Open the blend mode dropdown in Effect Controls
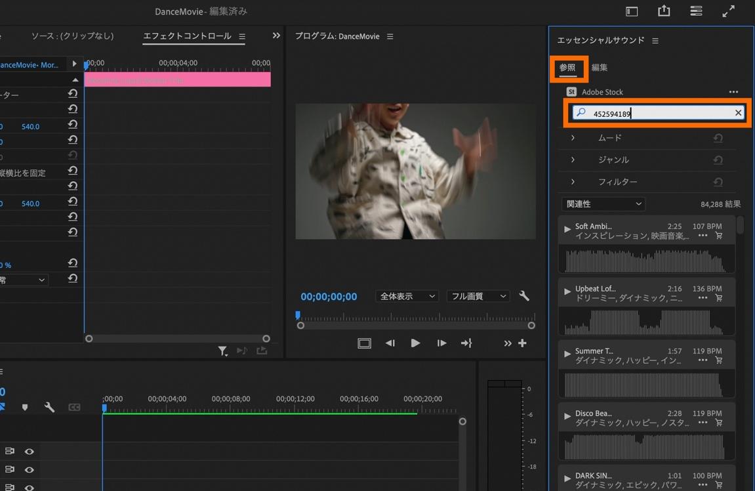The image size is (755, 491). tap(23, 280)
